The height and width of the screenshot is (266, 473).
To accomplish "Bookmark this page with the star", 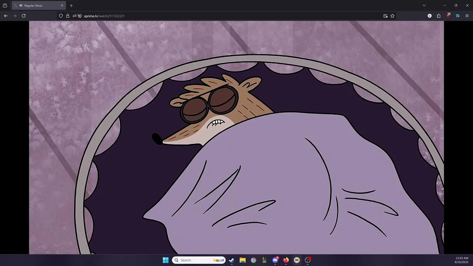I will tap(392, 16).
